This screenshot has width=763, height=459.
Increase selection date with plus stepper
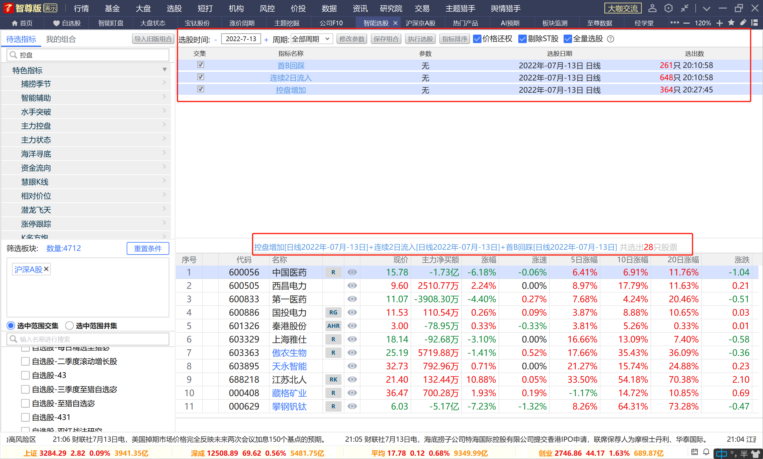[x=266, y=39]
